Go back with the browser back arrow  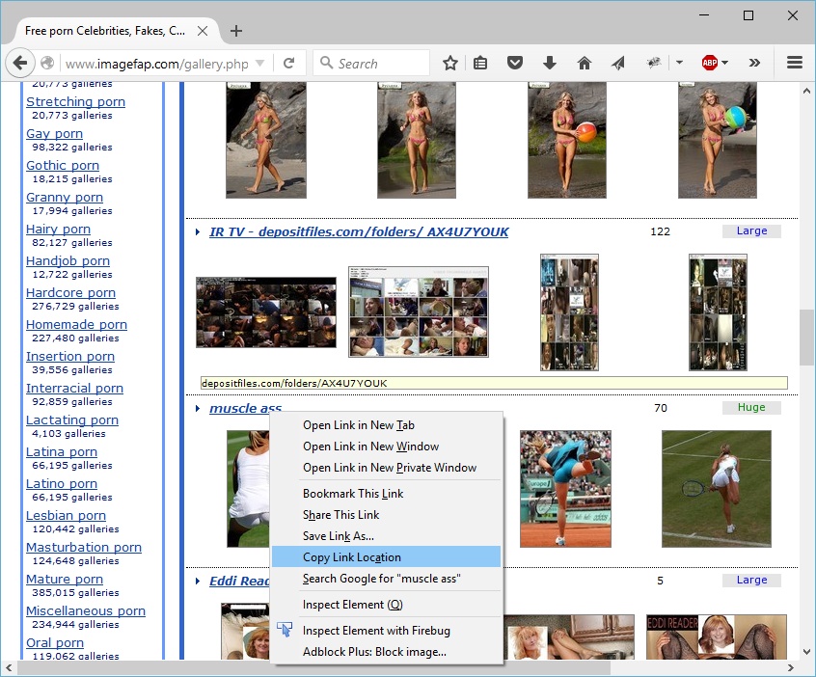pos(20,64)
